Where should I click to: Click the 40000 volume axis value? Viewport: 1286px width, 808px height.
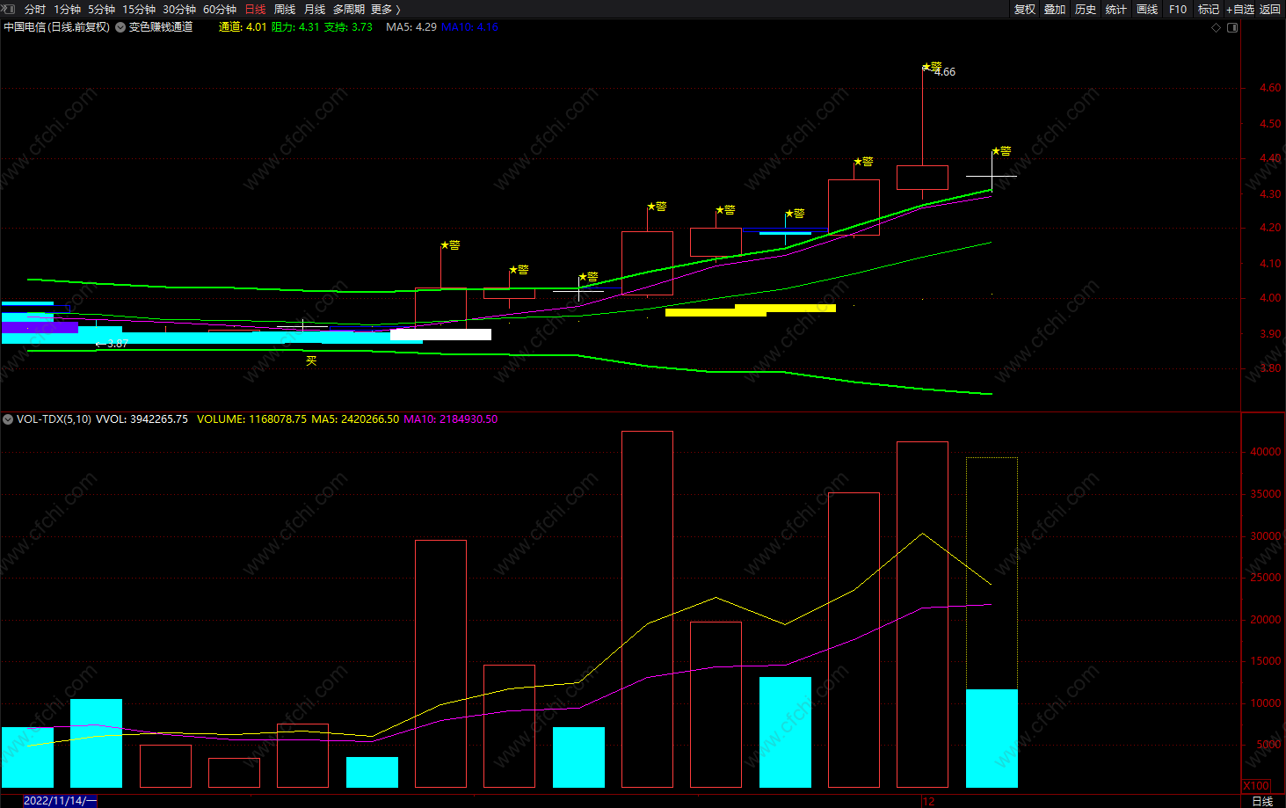click(1266, 452)
